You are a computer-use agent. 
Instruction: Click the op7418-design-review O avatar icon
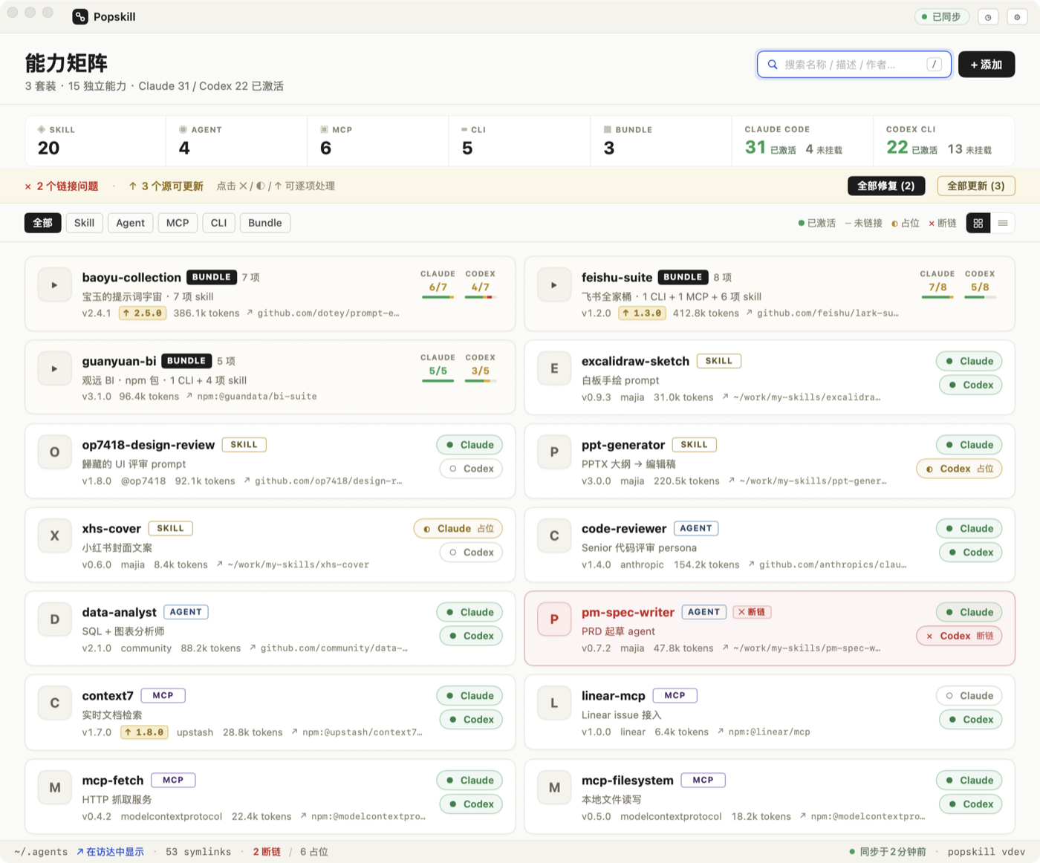[54, 452]
